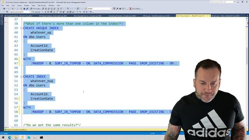Switch to the Interesting Parameter tab
The height and width of the screenshot is (140, 249).
point(122,16)
